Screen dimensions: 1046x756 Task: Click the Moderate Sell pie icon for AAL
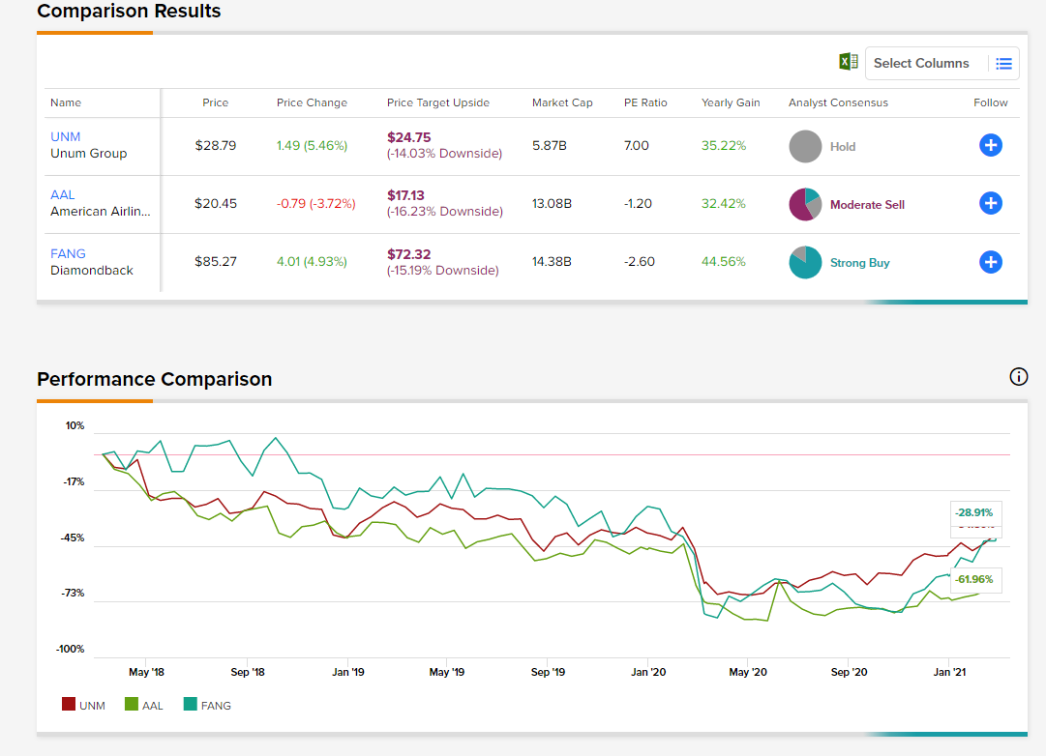[x=805, y=204]
